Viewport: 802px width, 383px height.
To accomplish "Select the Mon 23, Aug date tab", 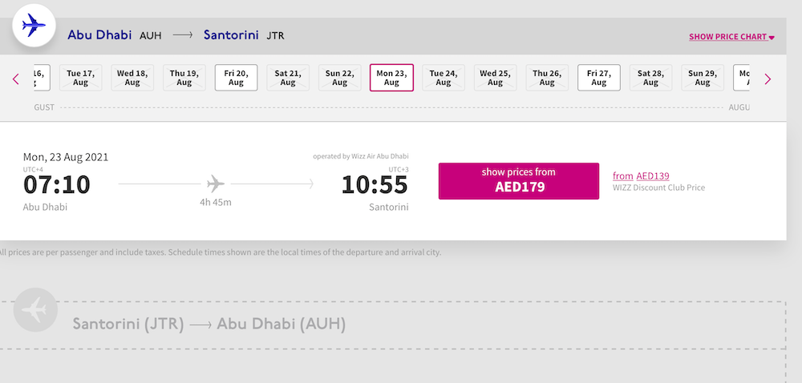I will click(391, 78).
